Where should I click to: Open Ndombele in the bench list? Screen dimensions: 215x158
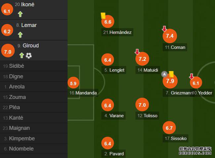pyautogui.click(x=34, y=149)
